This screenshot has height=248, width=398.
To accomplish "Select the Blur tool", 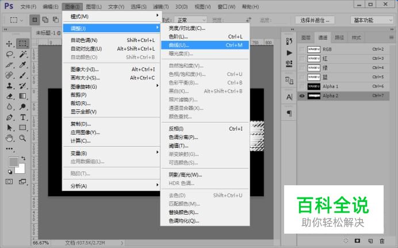I will point(9,106).
